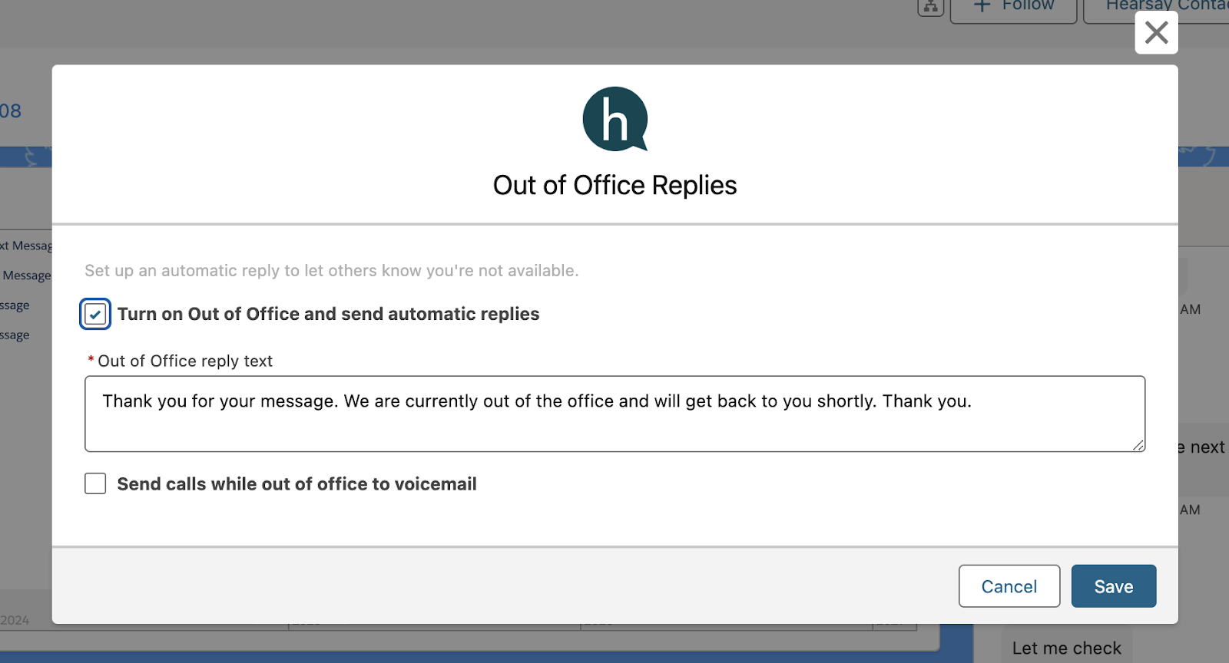Click the hierarchy icon beside Follow
Image resolution: width=1229 pixels, height=663 pixels.
tap(930, 7)
